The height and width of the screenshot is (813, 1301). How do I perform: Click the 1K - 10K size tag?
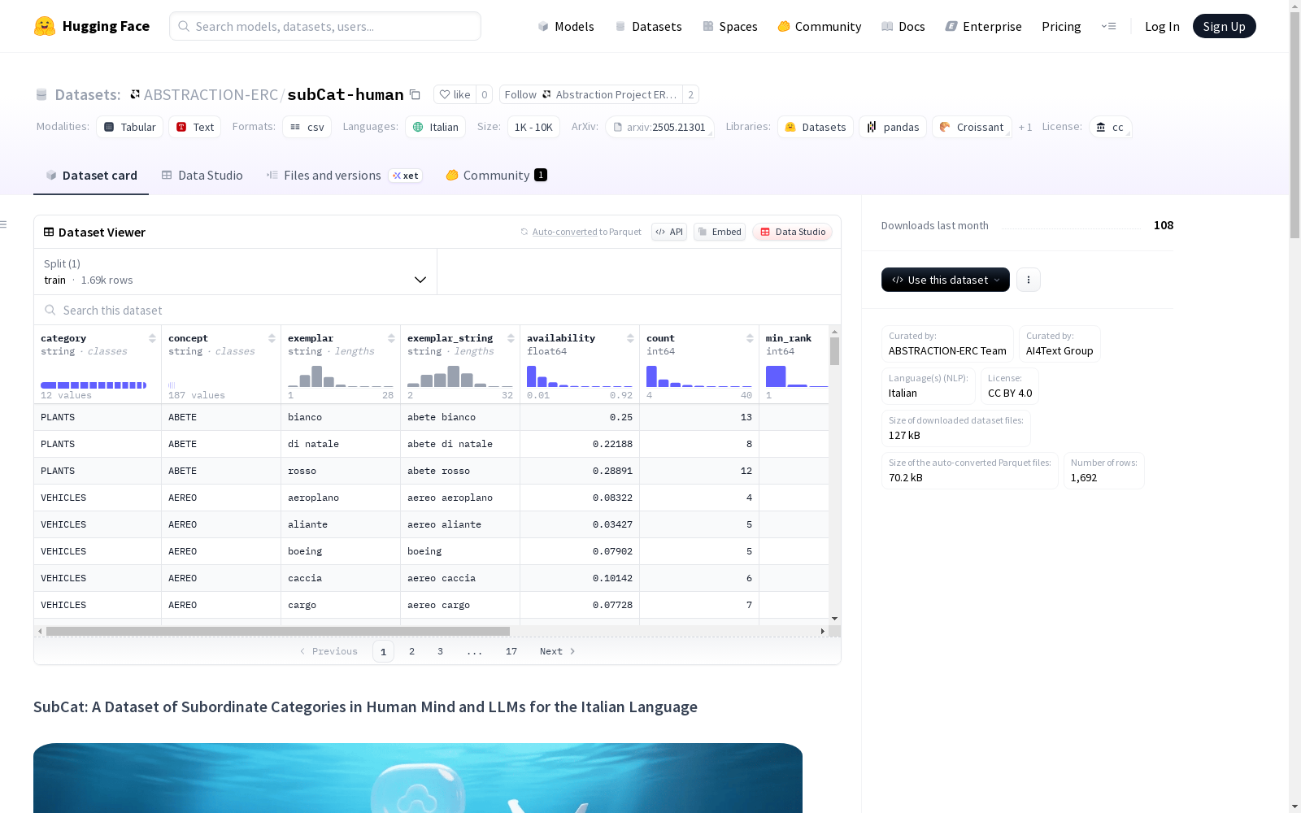pyautogui.click(x=533, y=127)
